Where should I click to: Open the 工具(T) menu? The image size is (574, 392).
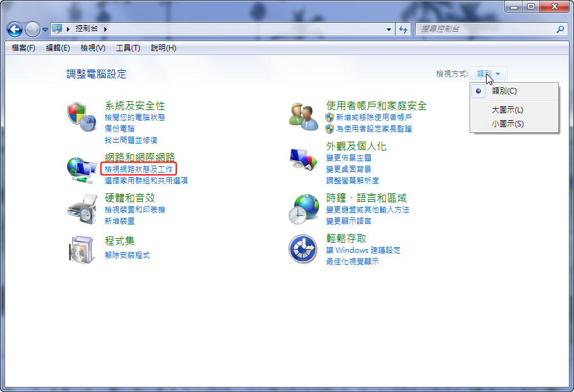click(x=128, y=48)
